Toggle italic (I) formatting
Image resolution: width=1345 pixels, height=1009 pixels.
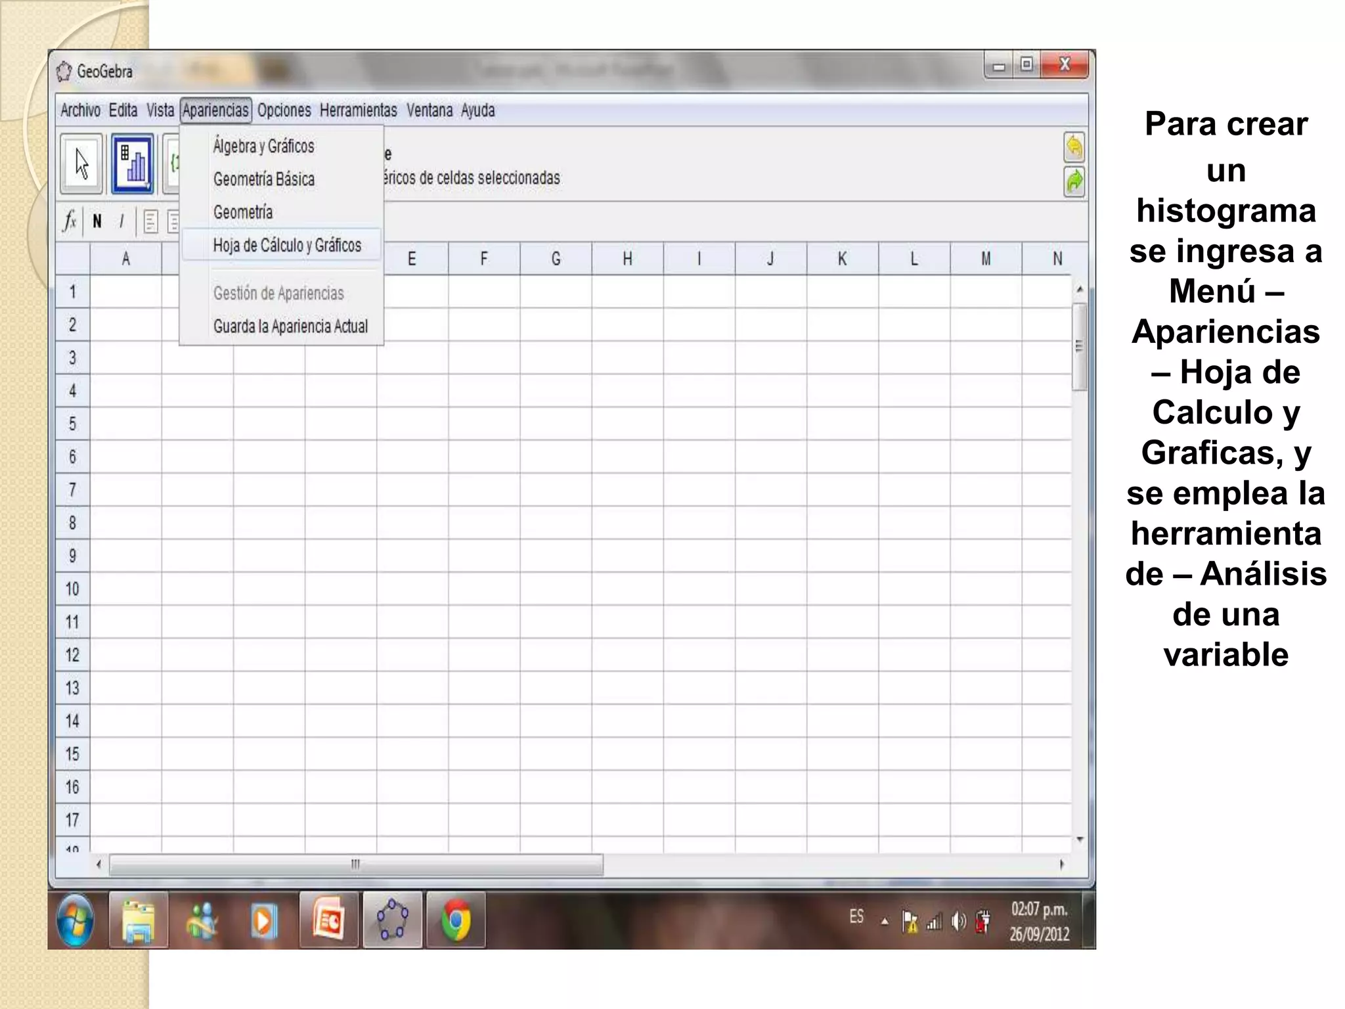click(121, 221)
